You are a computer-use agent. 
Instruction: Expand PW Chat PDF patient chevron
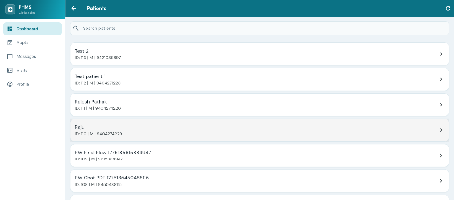point(441,181)
